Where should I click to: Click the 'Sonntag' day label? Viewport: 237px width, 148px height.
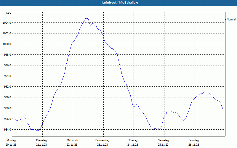(194, 140)
